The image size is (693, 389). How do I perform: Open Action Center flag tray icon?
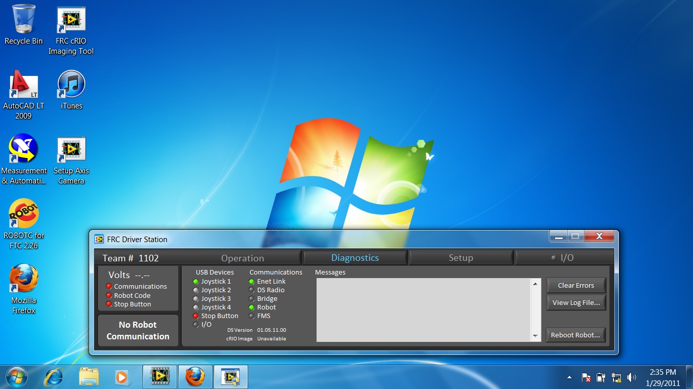click(x=586, y=377)
